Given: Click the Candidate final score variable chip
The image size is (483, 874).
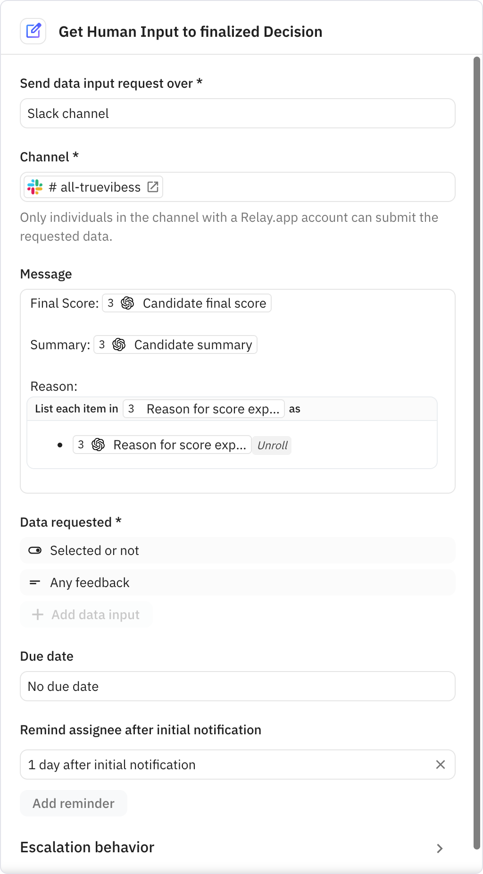Looking at the screenshot, I should 187,303.
